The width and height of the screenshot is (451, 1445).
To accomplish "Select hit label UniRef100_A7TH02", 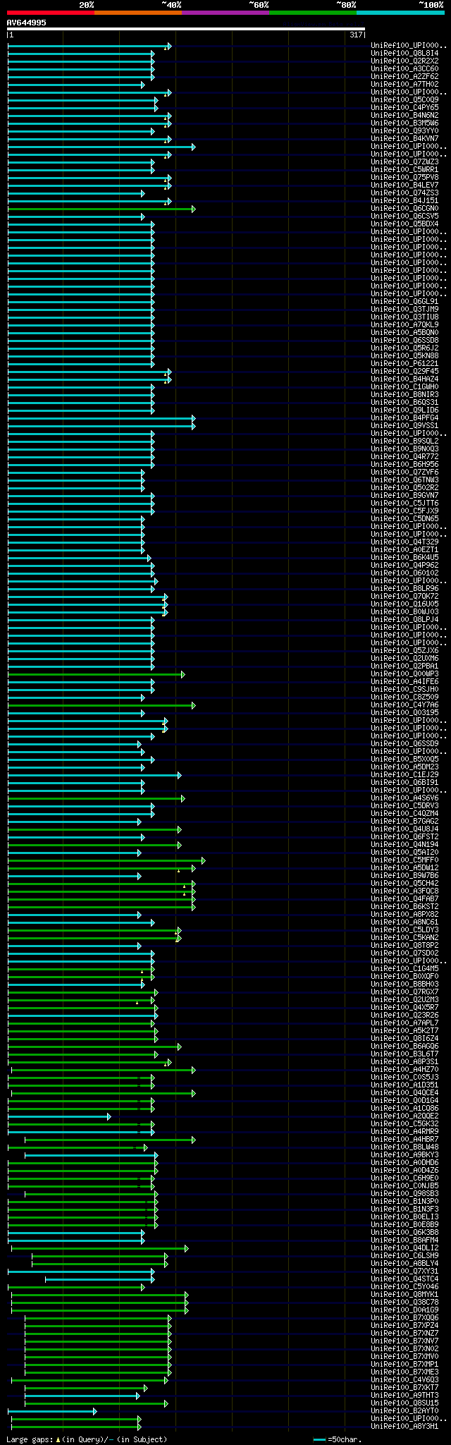I will coord(404,84).
